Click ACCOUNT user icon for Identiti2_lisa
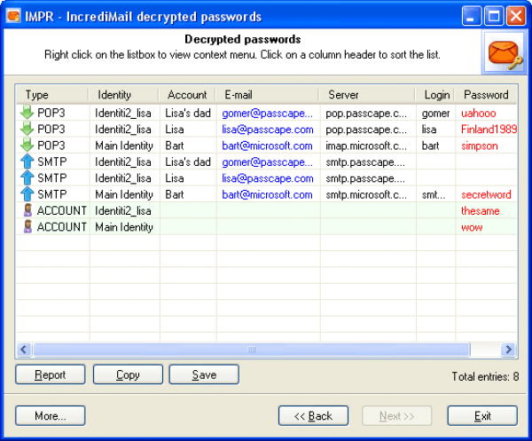The height and width of the screenshot is (441, 532). pyautogui.click(x=27, y=210)
